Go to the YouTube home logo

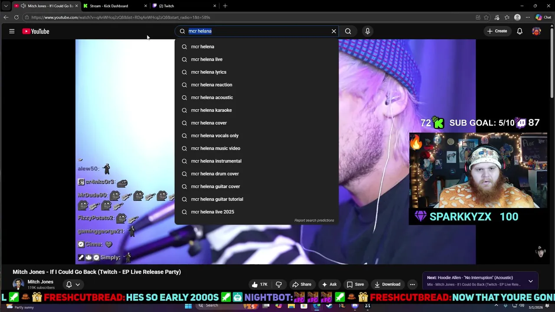coord(36,31)
